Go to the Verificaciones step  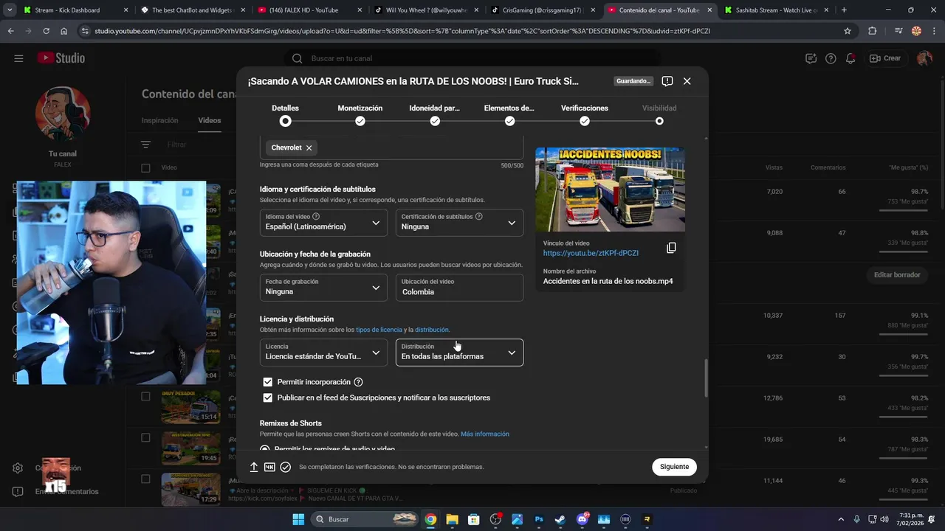point(585,115)
